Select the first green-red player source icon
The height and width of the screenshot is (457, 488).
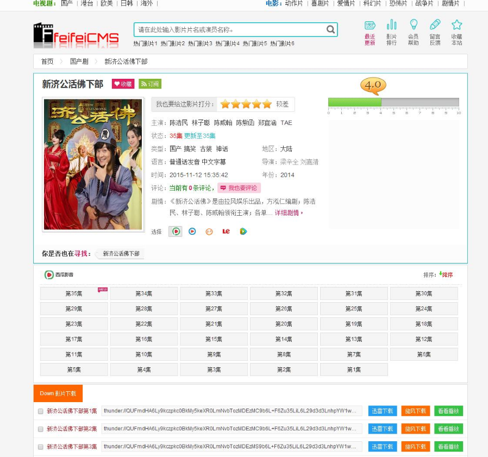pyautogui.click(x=176, y=231)
